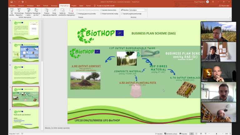Toggle 'Opombe' notes in status bar
240x135 pixels.
click(159, 134)
